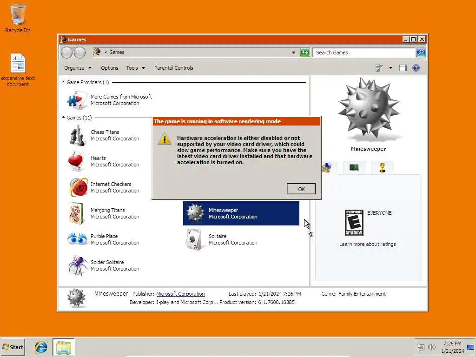The height and width of the screenshot is (357, 476).
Task: Click the Minesweeper mine icon in list
Action: tap(195, 213)
